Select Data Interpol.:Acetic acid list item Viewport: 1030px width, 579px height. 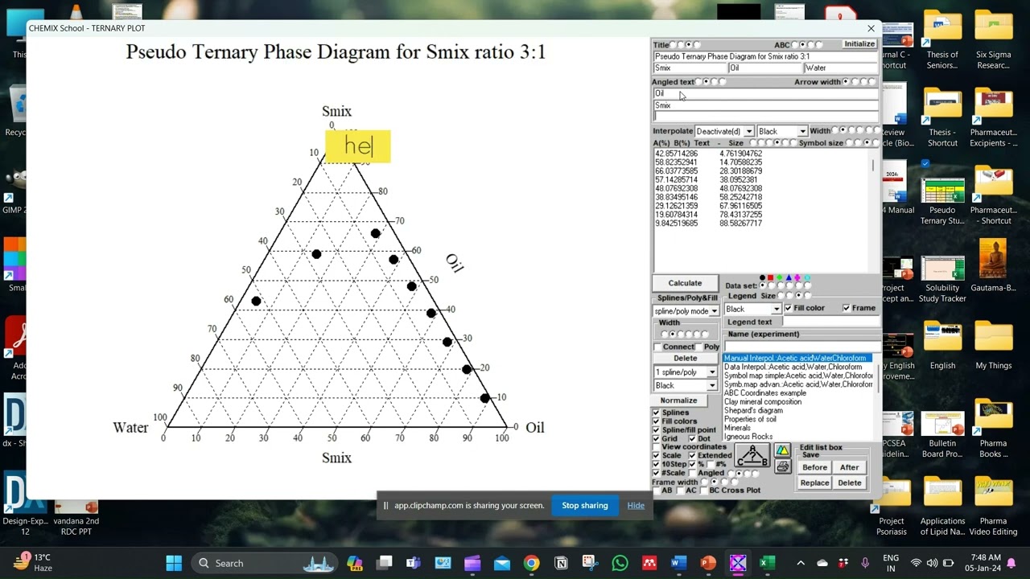click(793, 367)
